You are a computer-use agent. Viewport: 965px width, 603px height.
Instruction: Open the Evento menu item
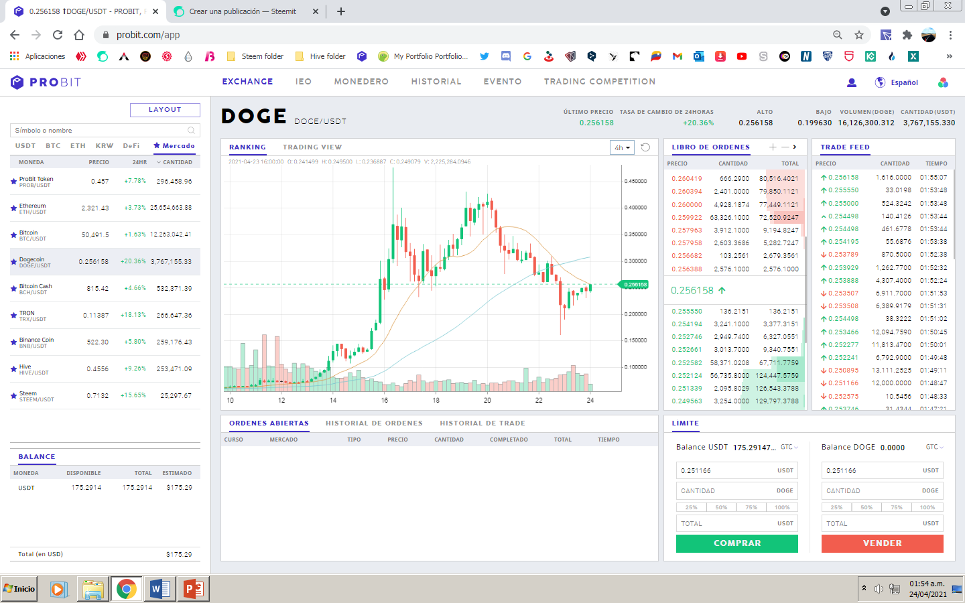coord(503,82)
